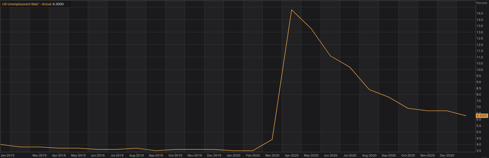The height and width of the screenshot is (158, 489).
Task: Click the 9.5 value on percent axis
Action: click(x=479, y=76)
